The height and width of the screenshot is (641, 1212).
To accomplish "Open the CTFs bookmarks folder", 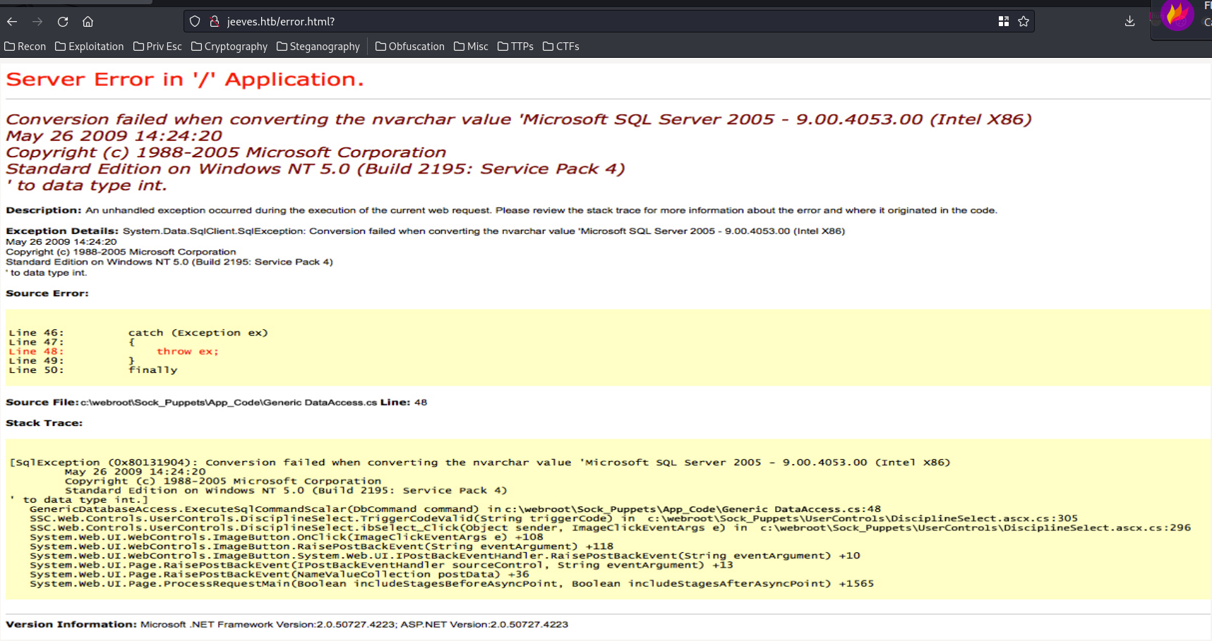I will click(561, 47).
